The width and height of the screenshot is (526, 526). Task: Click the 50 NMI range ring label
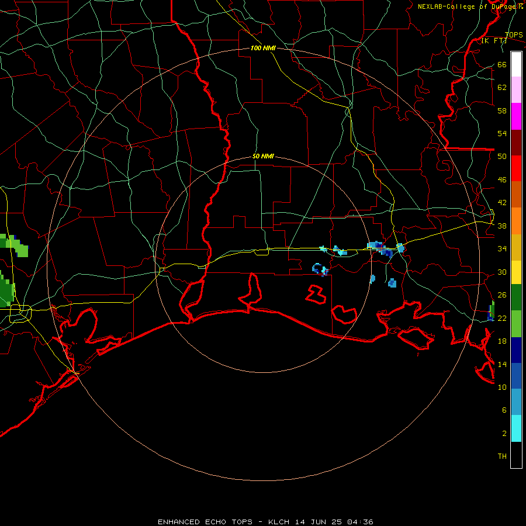coord(263,156)
